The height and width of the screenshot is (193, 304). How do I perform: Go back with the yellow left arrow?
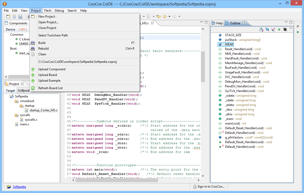[165, 17]
